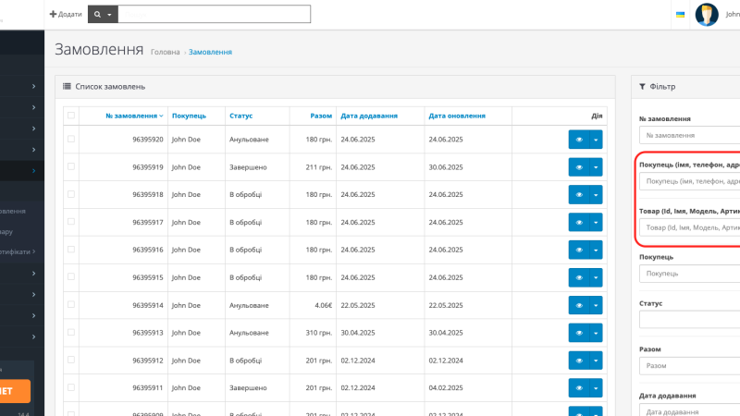This screenshot has height=416, width=740.
Task: Open the John user avatar
Action: click(707, 15)
